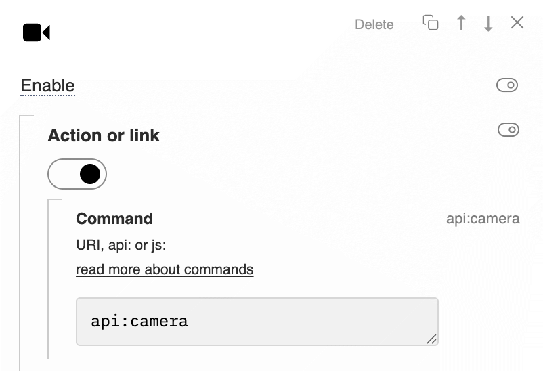The image size is (543, 371).
Task: Click the Action or link heading
Action: [x=104, y=135]
